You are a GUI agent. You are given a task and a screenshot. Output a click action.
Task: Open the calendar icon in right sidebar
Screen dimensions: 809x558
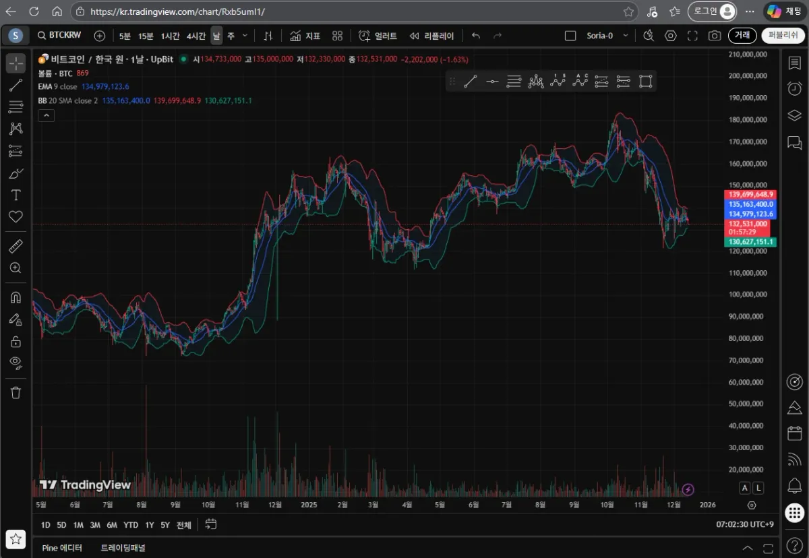point(794,433)
